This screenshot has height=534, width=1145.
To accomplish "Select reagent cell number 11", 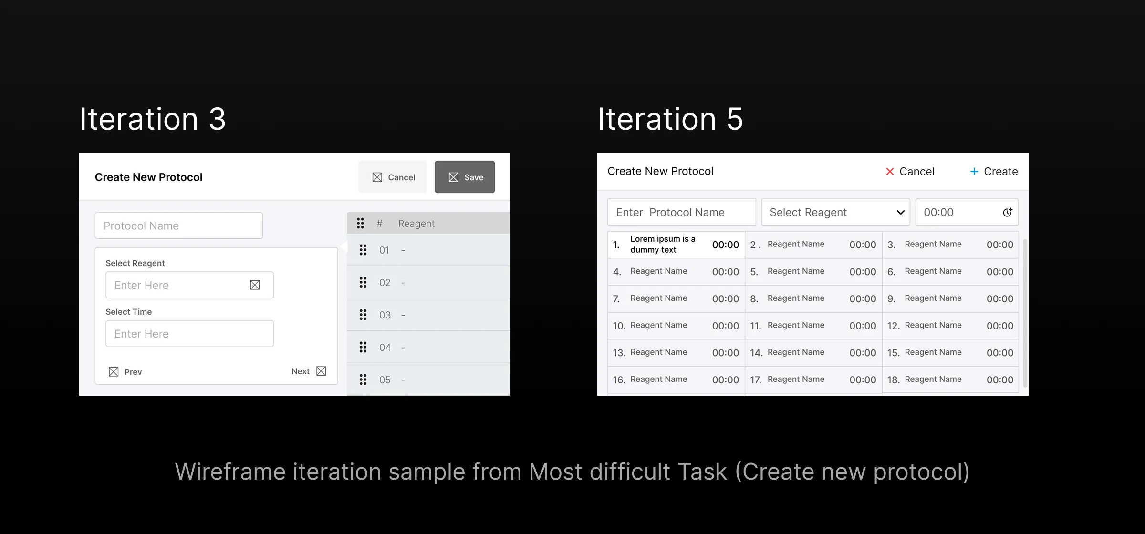I will 813,326.
